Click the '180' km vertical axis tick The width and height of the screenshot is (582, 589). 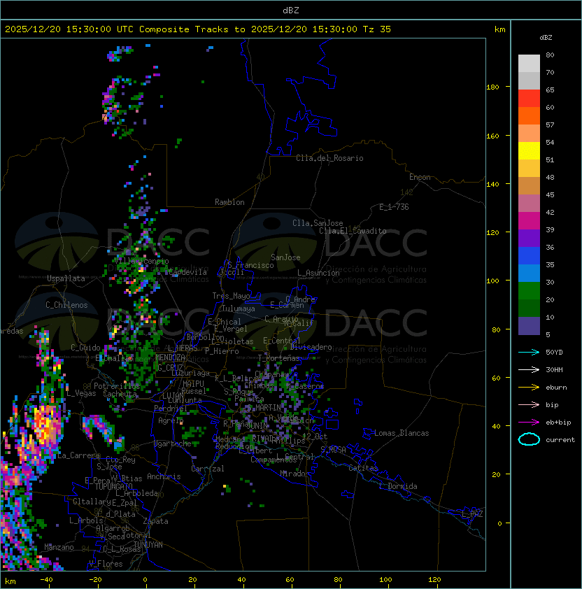(492, 87)
